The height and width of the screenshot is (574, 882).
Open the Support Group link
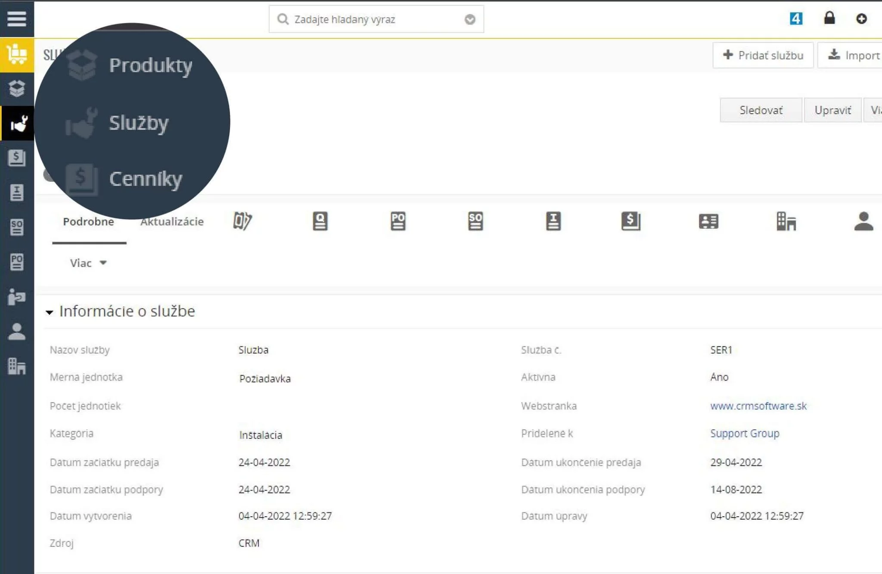pos(745,433)
